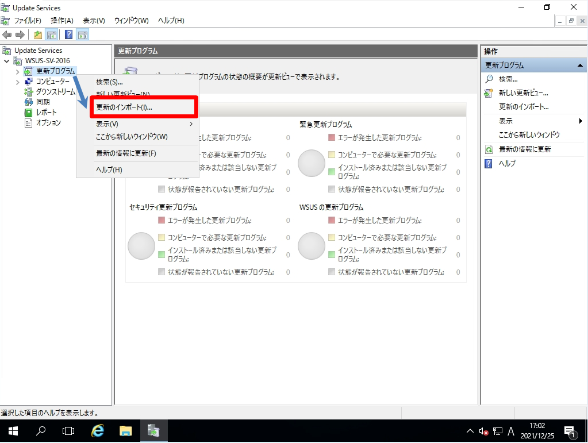
Task: Open the ヘルプ(H) menu in the menu bar
Action: click(171, 21)
